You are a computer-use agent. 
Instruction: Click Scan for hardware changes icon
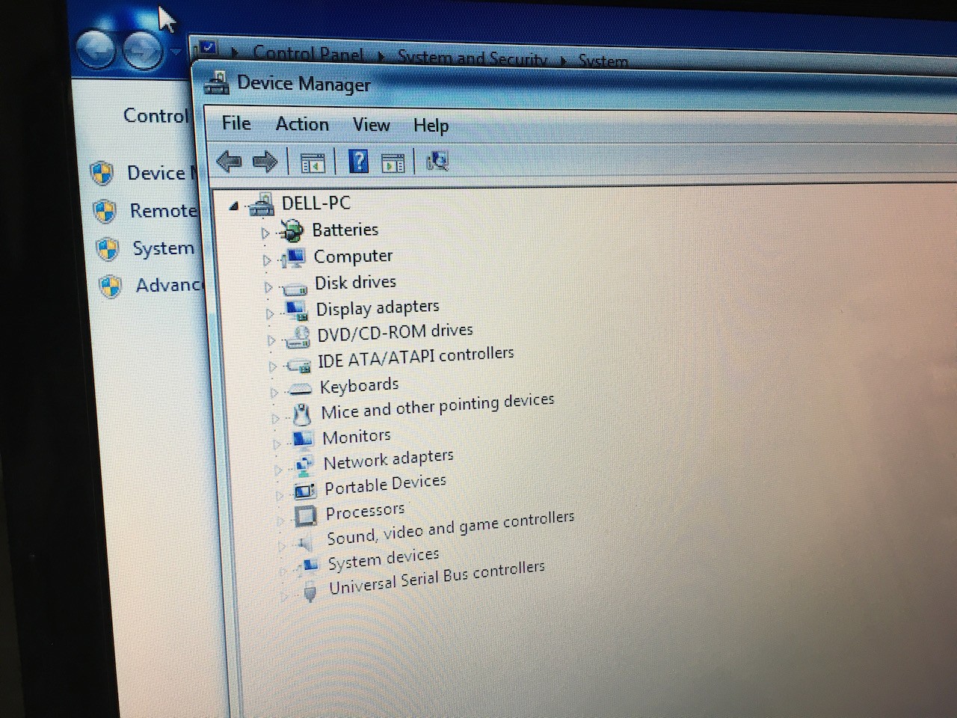tap(437, 160)
